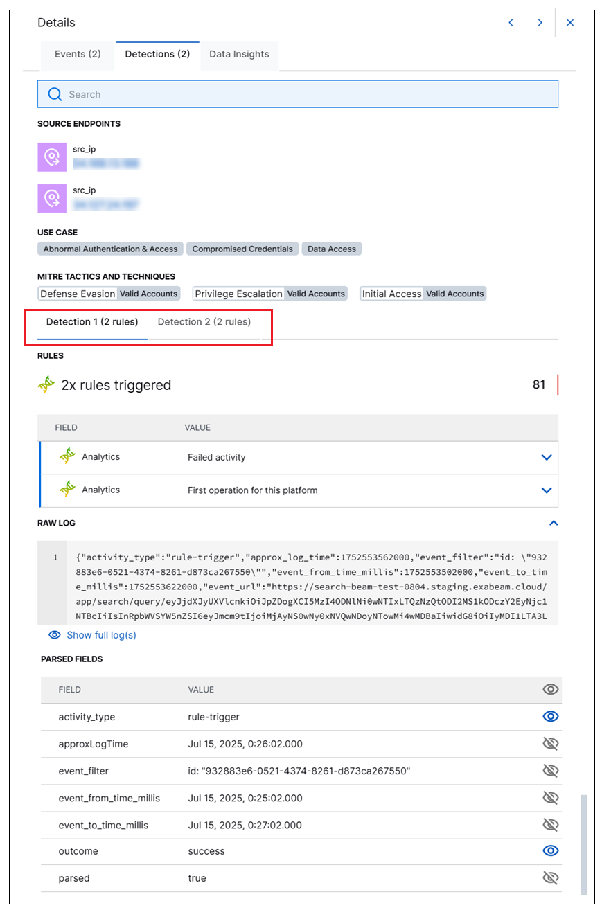The image size is (602, 910).
Task: Click the eye icon next to Show full log(s)
Action: tap(55, 635)
